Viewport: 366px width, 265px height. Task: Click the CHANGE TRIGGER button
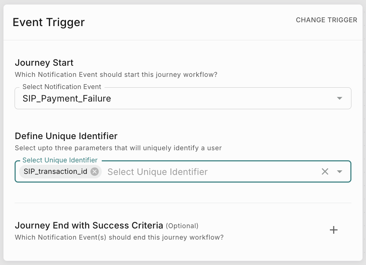click(x=326, y=20)
